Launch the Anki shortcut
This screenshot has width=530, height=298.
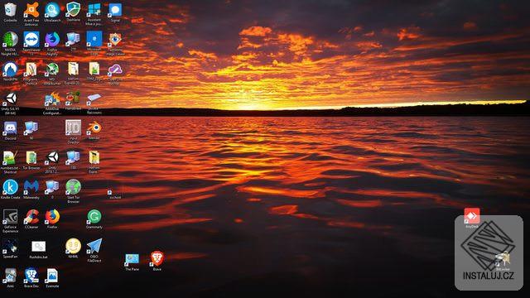(11, 276)
